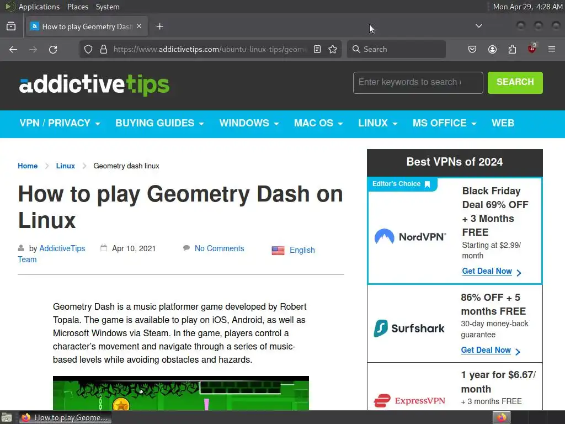Go back to the previous page
Viewport: 565px width, 424px height.
[x=13, y=49]
